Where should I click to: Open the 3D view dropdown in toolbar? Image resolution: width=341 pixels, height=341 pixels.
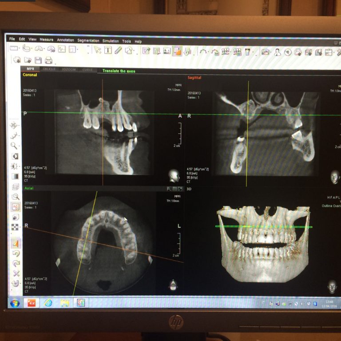coord(52,49)
